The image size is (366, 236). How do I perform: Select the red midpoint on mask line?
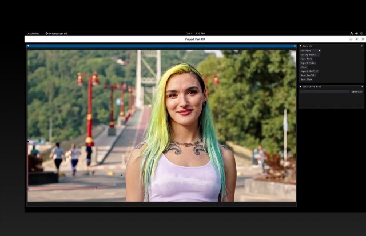click(x=96, y=188)
